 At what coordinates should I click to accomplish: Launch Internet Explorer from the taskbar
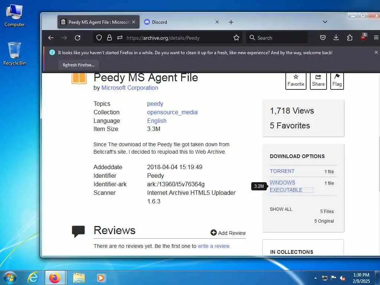click(x=33, y=278)
